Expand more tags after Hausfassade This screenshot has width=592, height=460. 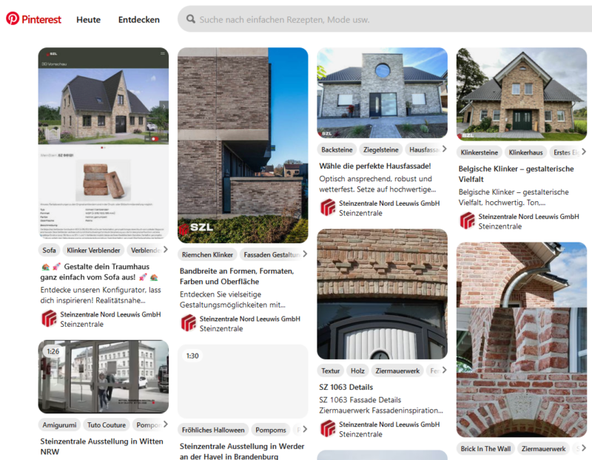445,149
